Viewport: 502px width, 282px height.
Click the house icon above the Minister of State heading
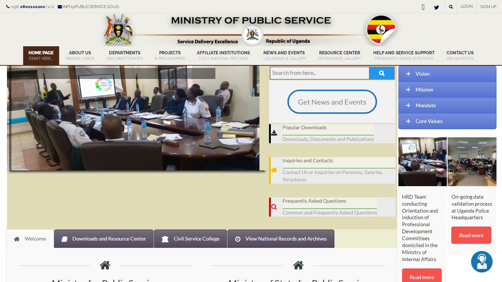pyautogui.click(x=298, y=265)
